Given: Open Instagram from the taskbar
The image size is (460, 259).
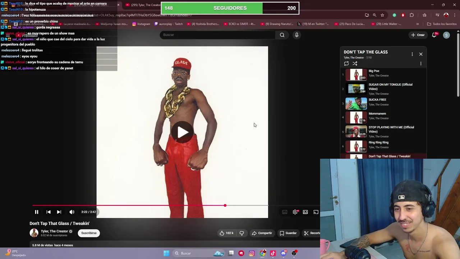Looking at the screenshot, I should tap(252, 253).
